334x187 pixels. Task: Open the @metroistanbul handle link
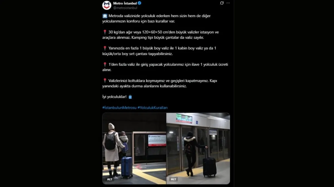125,8
